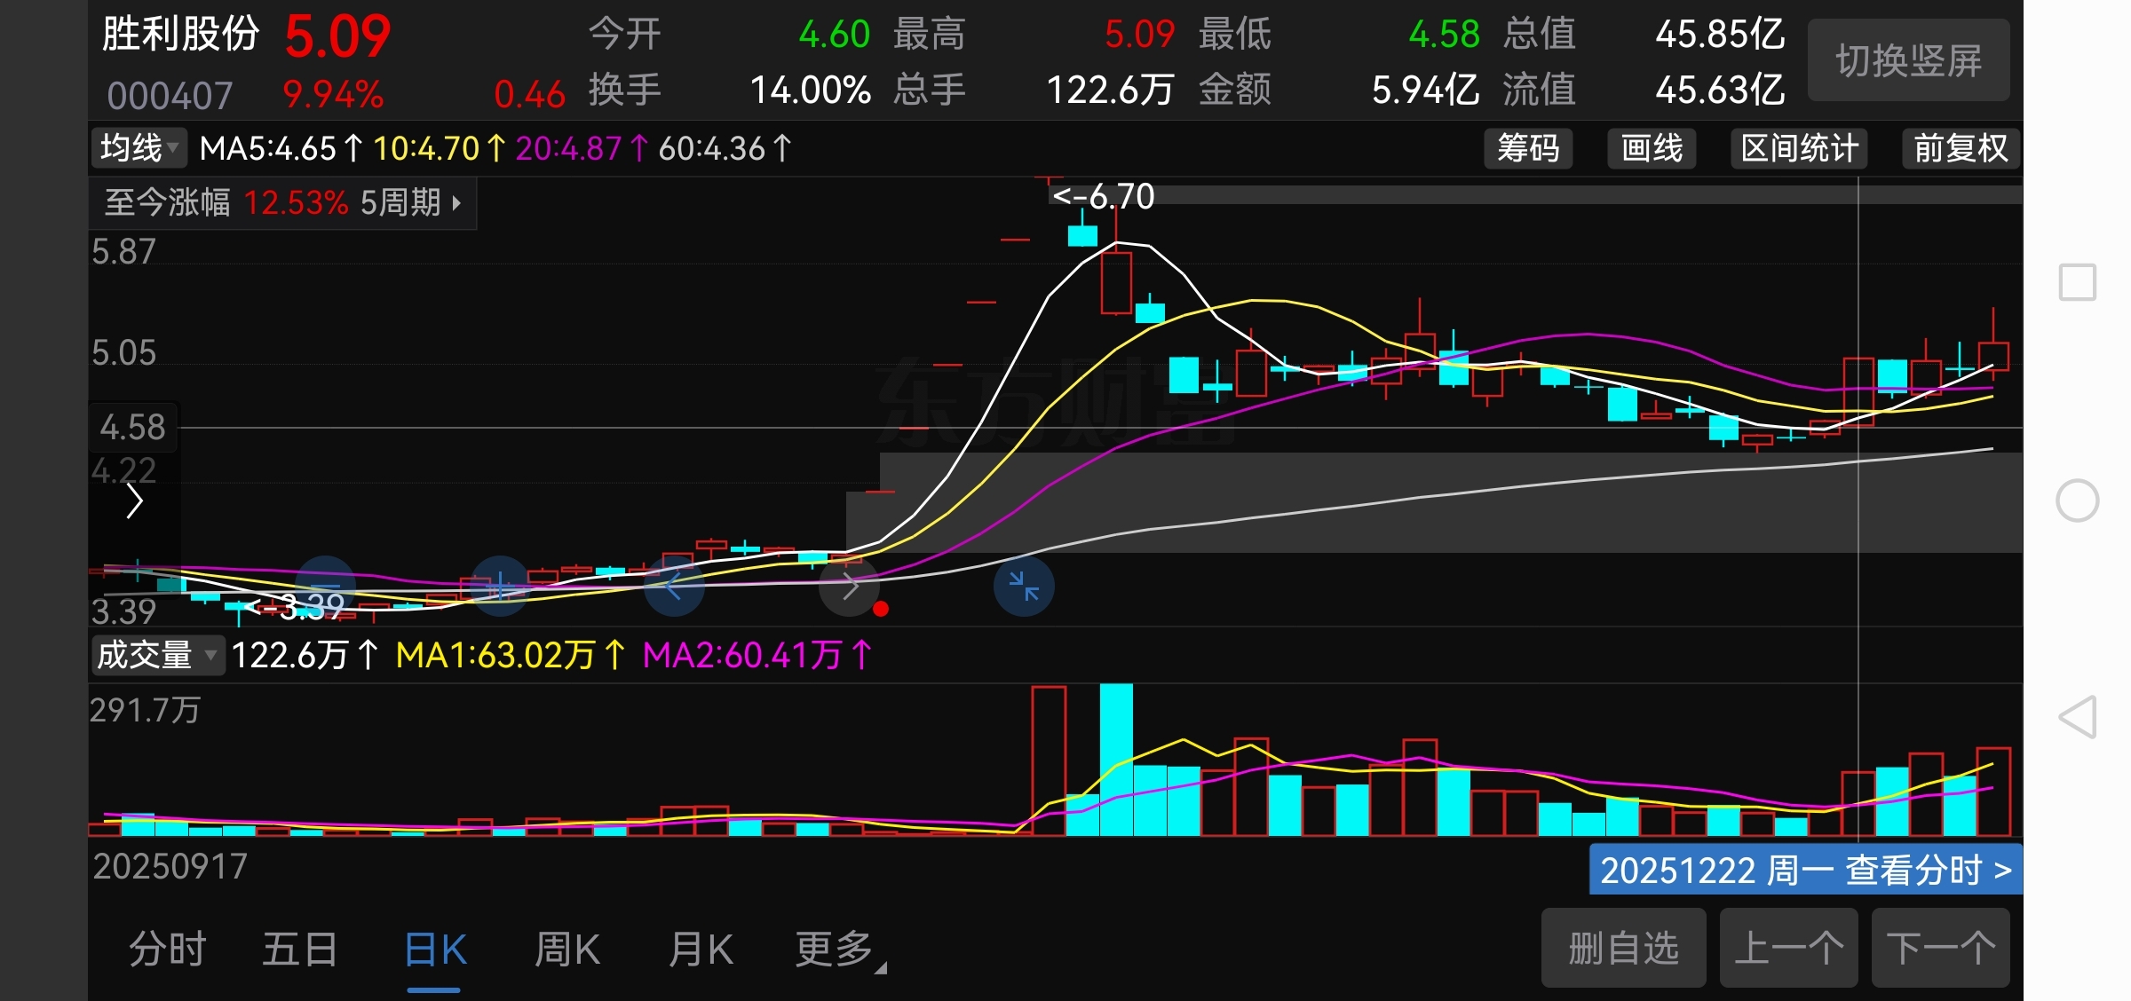Open 前复权 adjustment type dropdown
Image resolution: width=2131 pixels, height=1001 pixels.
click(1960, 148)
